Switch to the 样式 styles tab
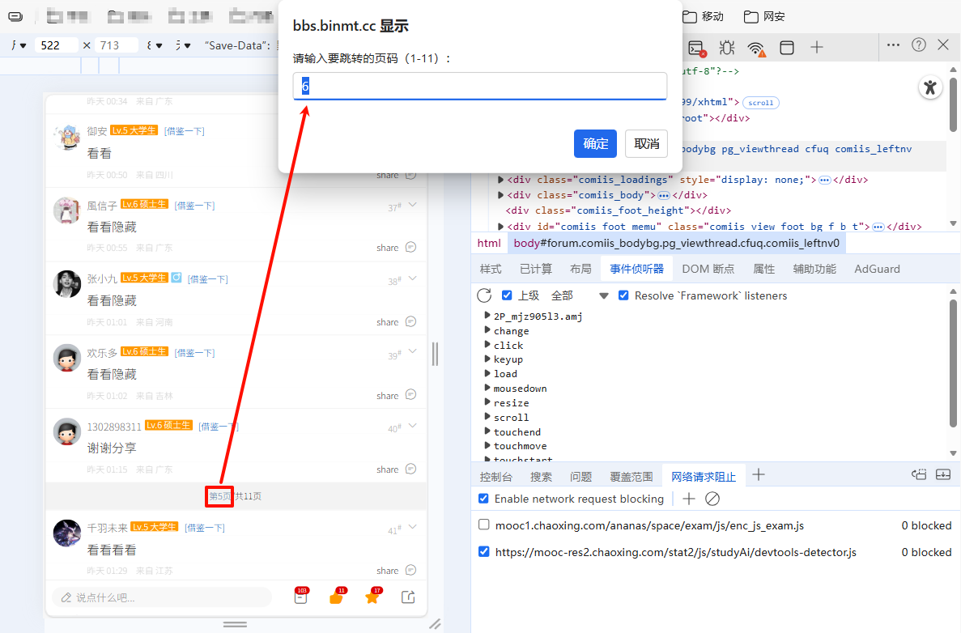This screenshot has height=633, width=961. coord(491,269)
